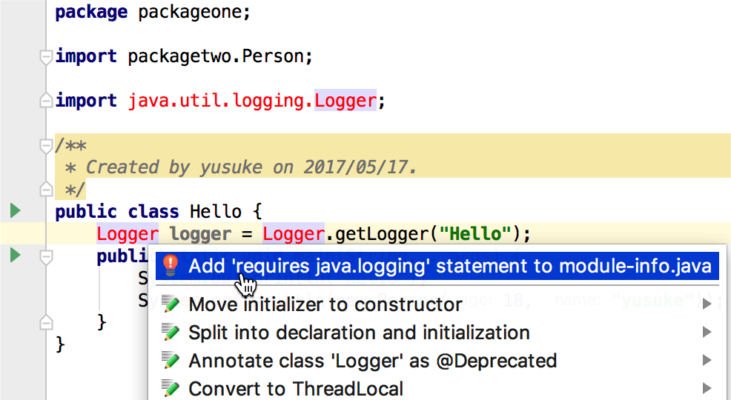Click the Logger before .getLogger

(x=294, y=233)
